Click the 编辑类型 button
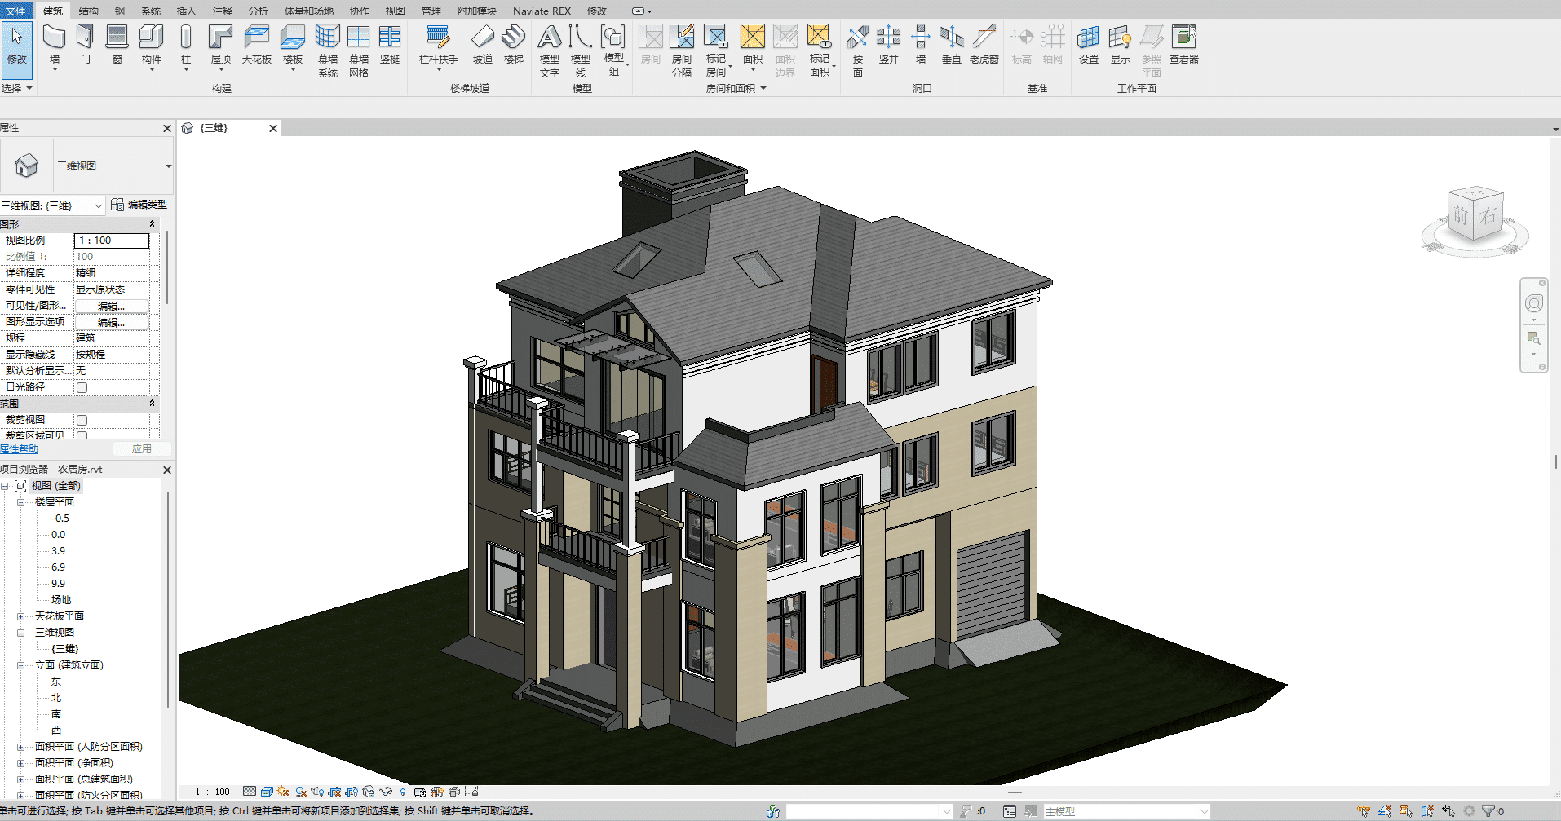Image resolution: width=1561 pixels, height=821 pixels. pyautogui.click(x=139, y=205)
